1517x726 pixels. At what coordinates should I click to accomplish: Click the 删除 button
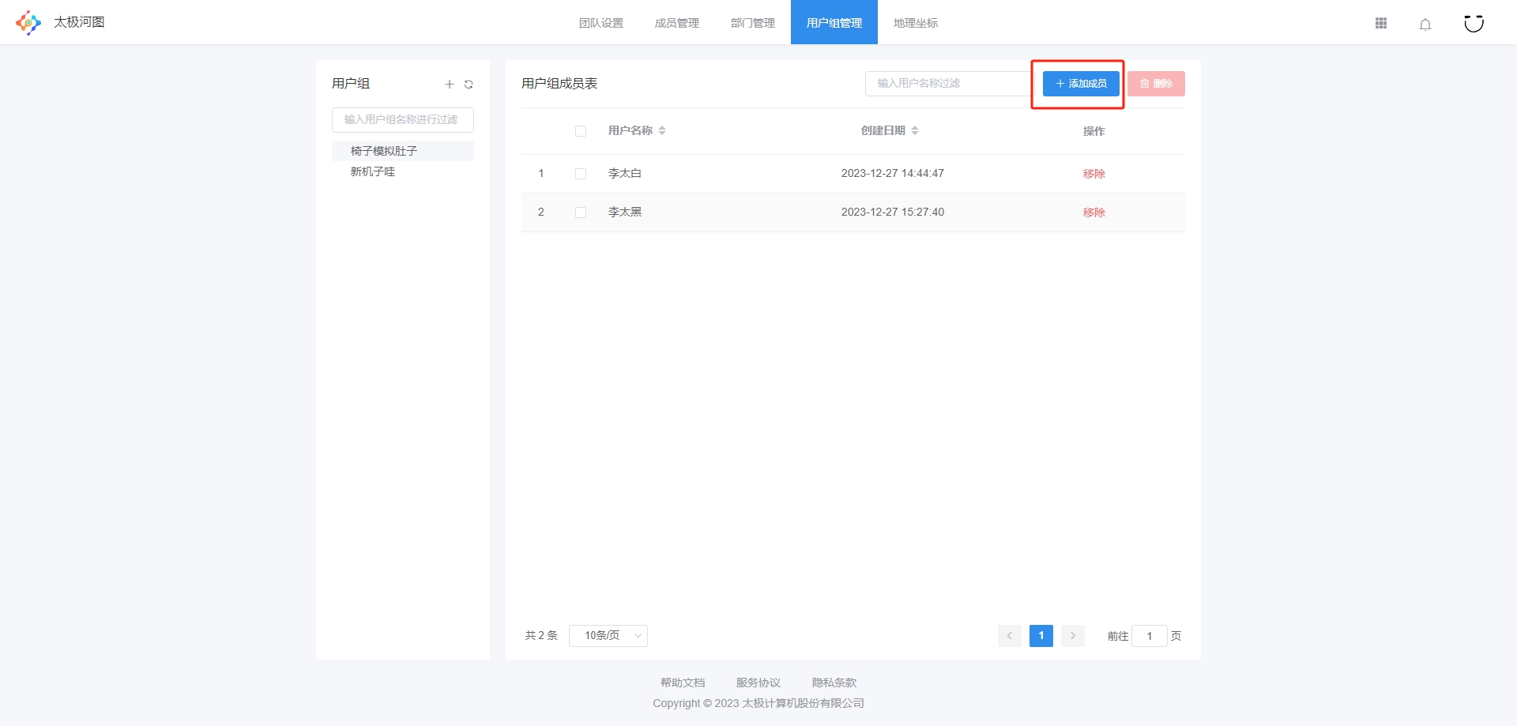pyautogui.click(x=1156, y=84)
